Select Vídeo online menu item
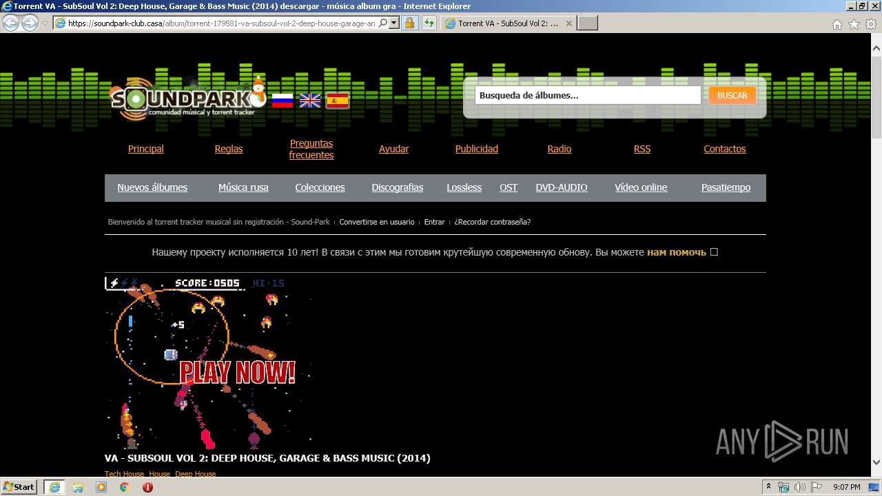The width and height of the screenshot is (882, 496). coord(641,187)
